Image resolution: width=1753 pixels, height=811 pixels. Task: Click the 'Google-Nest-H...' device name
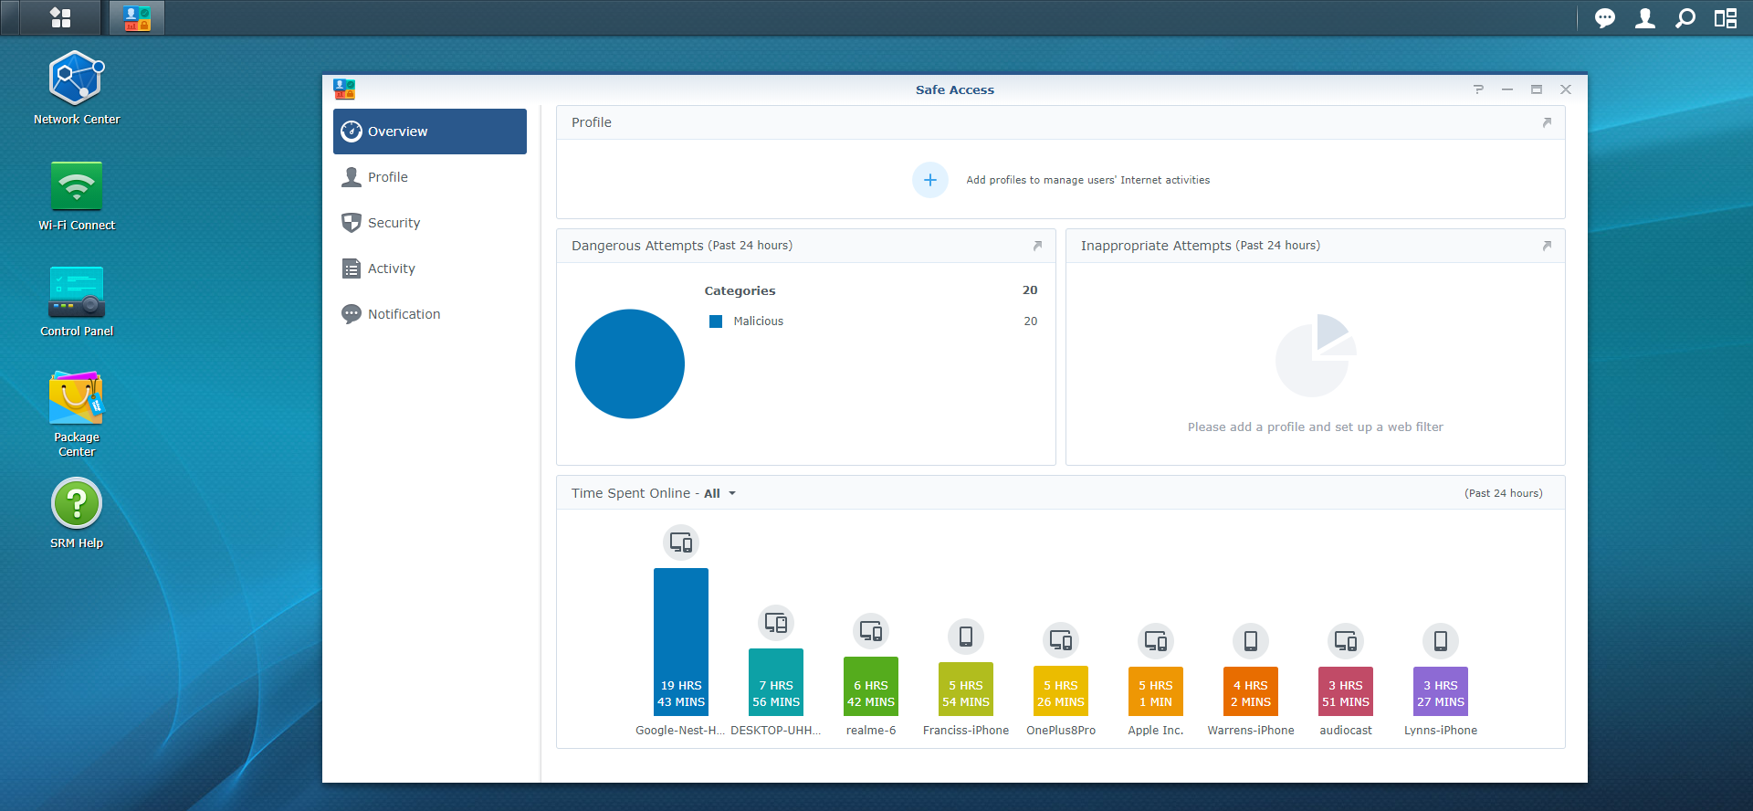pos(681,731)
